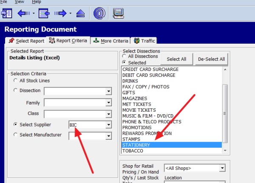
Task: Click the blue forward arrow icon
Action: point(60,13)
